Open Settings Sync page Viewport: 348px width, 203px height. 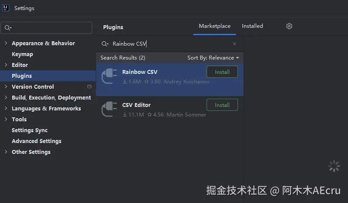(30, 130)
